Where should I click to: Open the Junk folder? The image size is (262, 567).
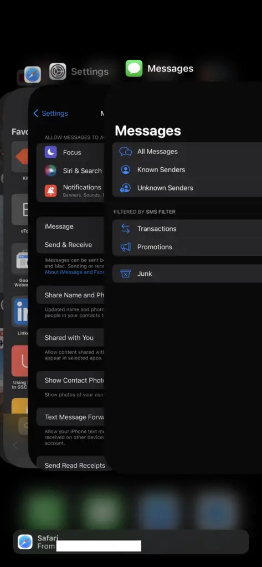coord(187,274)
